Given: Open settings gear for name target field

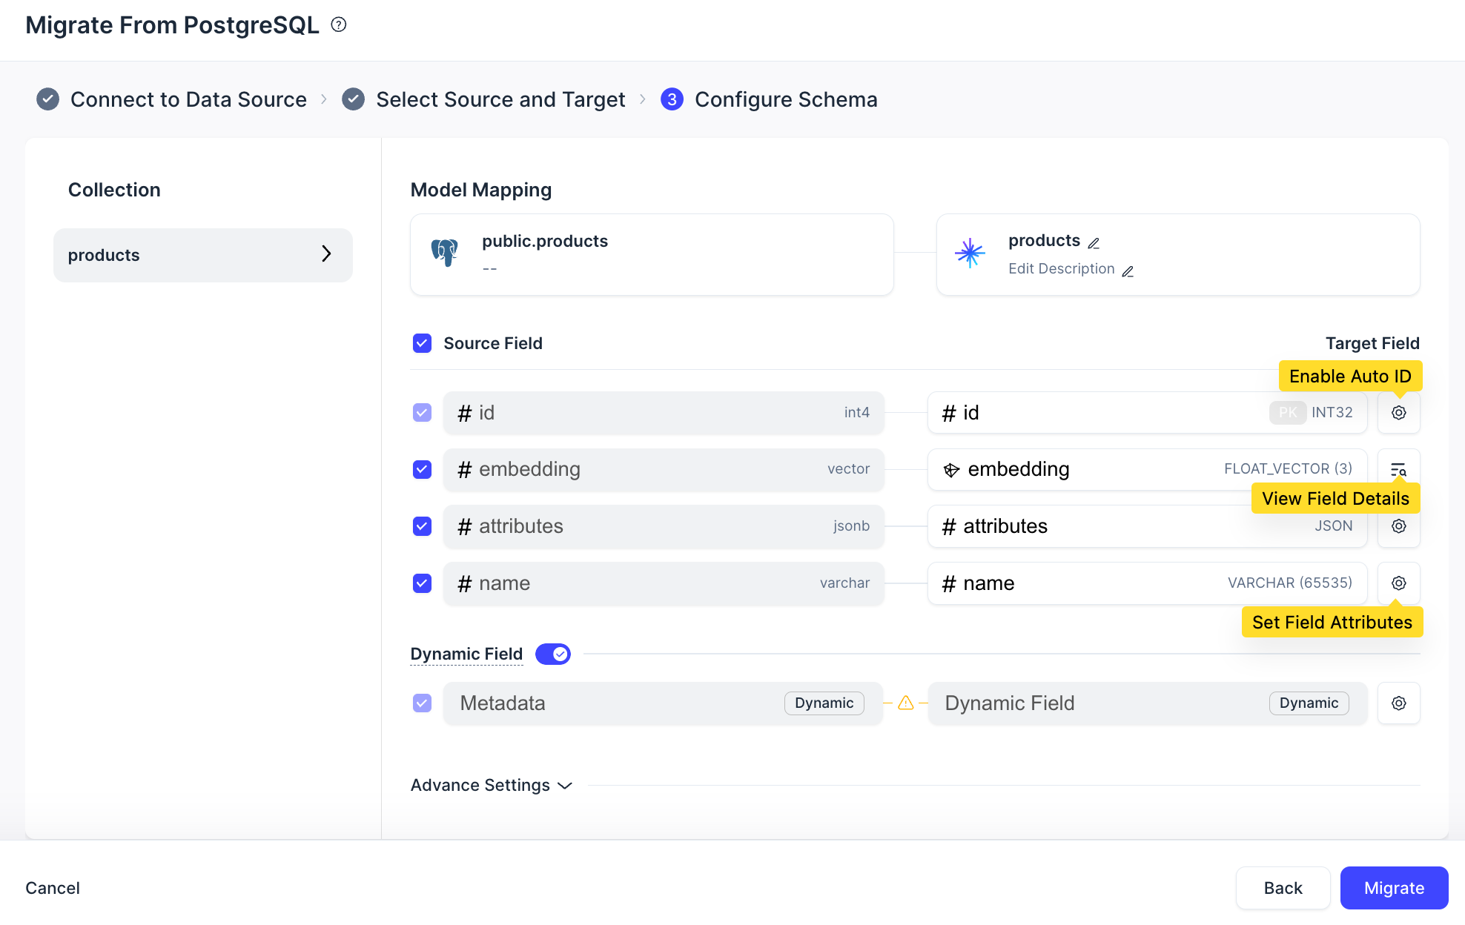Looking at the screenshot, I should pos(1399,583).
